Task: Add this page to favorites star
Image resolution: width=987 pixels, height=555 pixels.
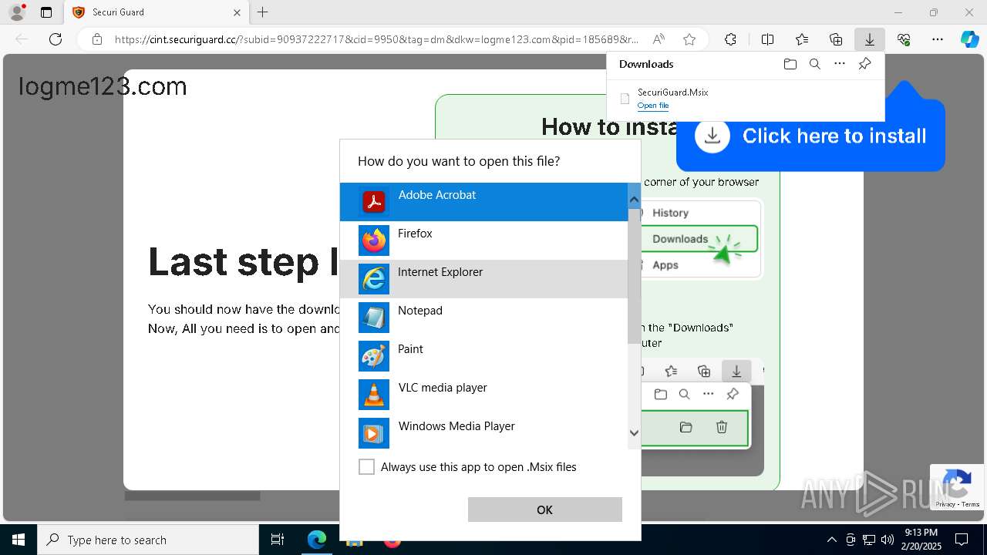Action: (689, 39)
